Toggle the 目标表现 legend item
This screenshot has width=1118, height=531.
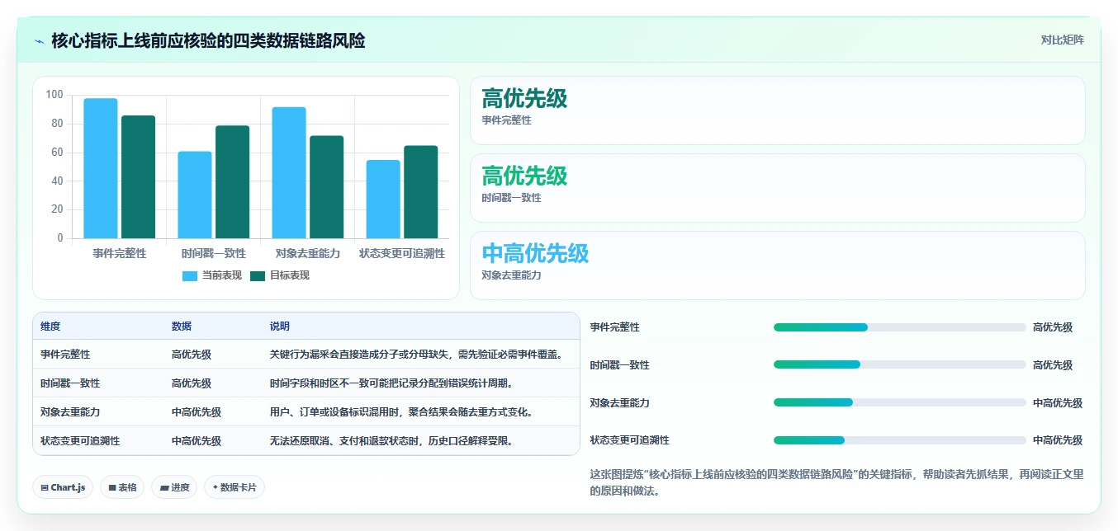pos(280,275)
